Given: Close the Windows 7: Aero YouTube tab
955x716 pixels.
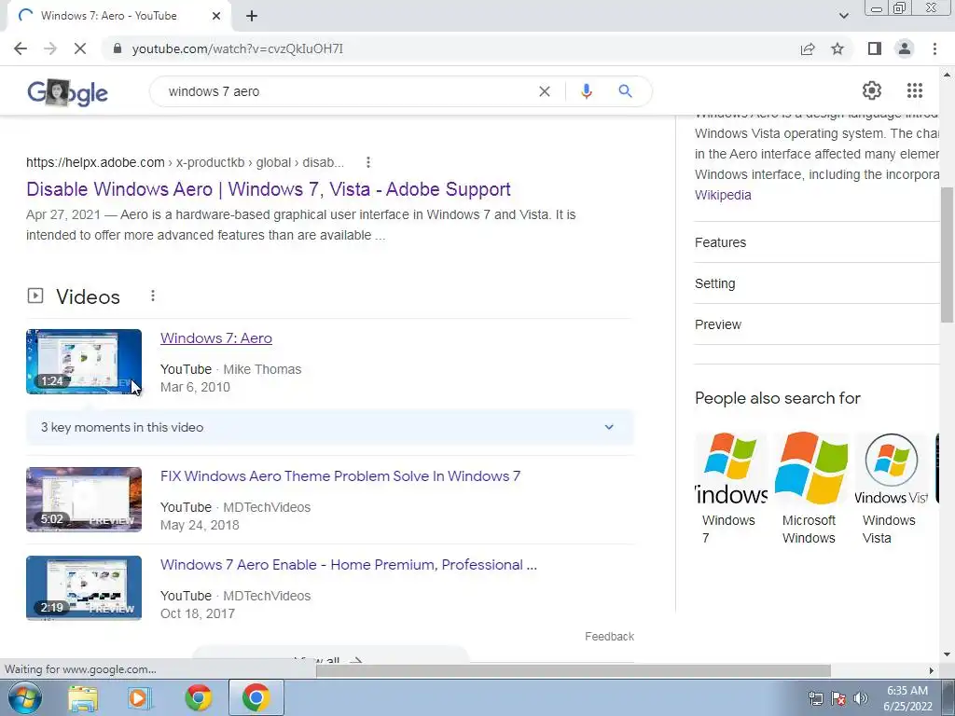Looking at the screenshot, I should click(216, 16).
